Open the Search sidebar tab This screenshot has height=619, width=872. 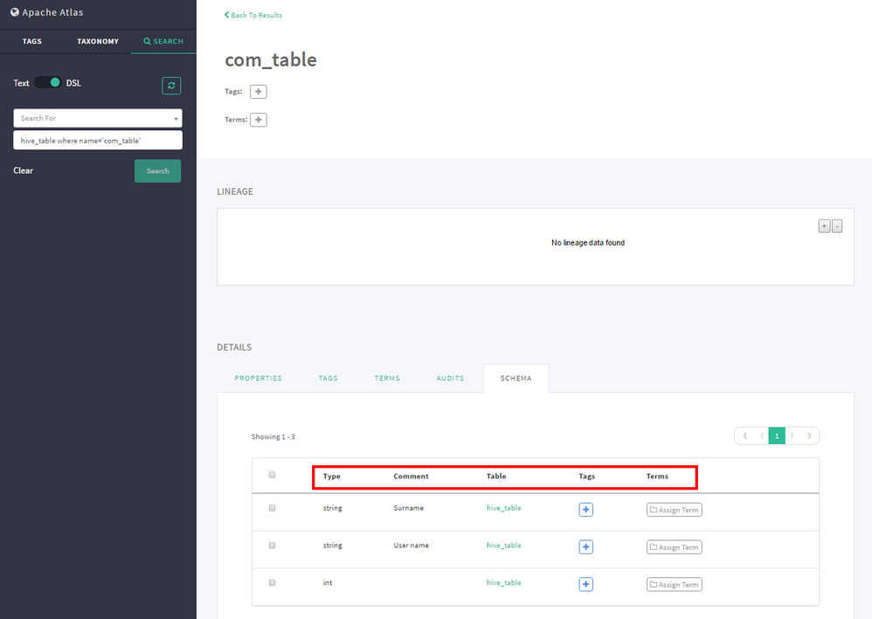pos(163,41)
